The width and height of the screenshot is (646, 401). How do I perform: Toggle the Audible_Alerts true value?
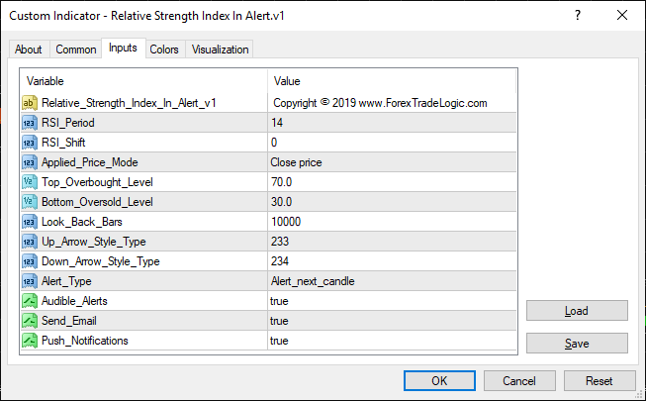(391, 301)
